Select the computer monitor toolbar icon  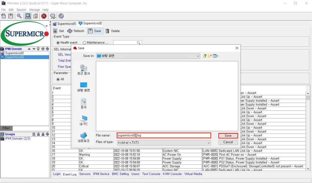coord(28,16)
